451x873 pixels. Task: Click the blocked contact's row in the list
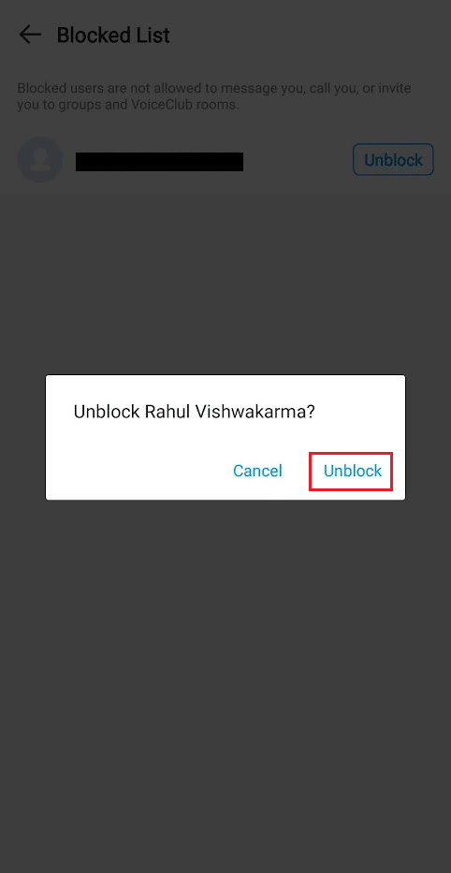(225, 160)
